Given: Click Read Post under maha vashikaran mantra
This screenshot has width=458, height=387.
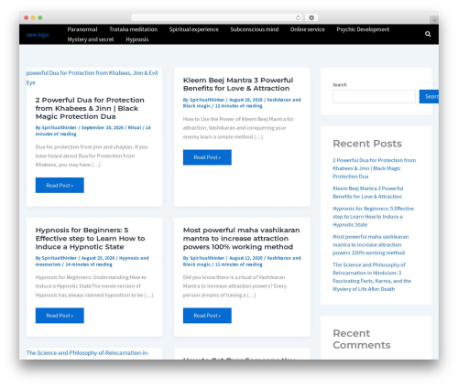Looking at the screenshot, I should click(x=207, y=316).
